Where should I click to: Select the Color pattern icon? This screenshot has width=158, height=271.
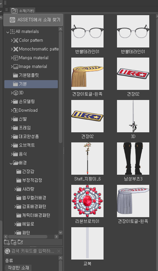pyautogui.click(x=16, y=40)
